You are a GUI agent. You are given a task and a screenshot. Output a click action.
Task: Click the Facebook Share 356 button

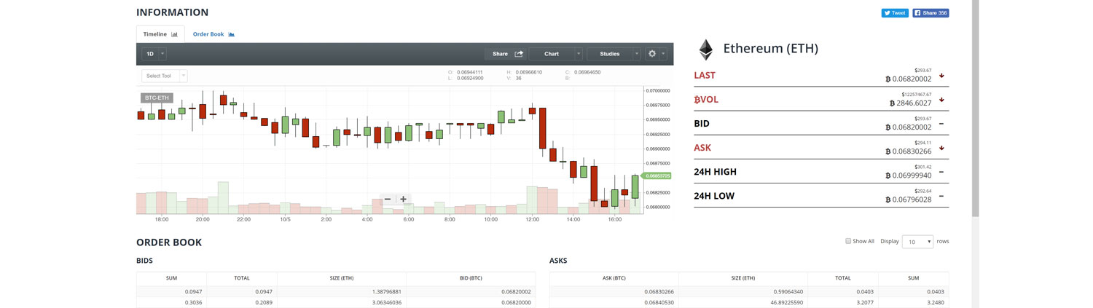point(931,13)
